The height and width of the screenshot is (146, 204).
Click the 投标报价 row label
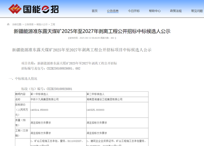pyautogui.click(x=23, y=110)
